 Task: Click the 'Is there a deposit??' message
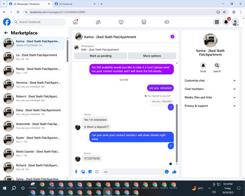(97, 127)
